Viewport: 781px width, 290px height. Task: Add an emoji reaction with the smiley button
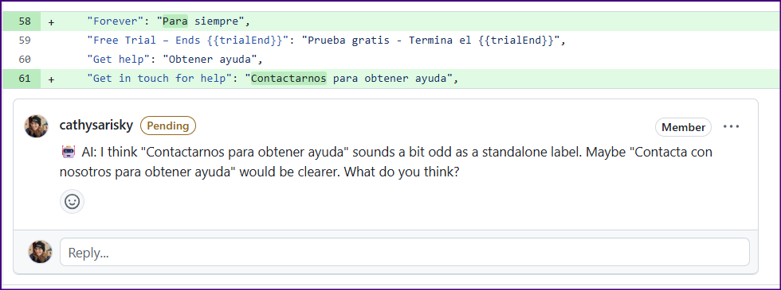[73, 202]
